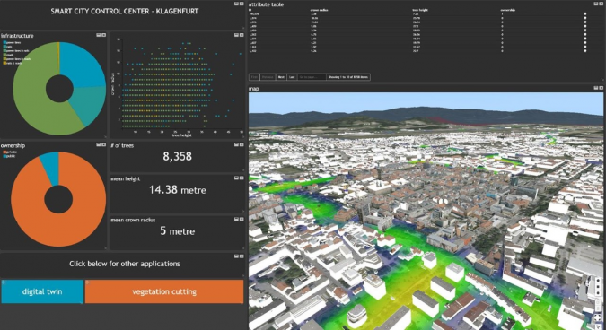Collapse the attribute table panel
Screen dimensions: 606x330
pyautogui.click(x=595, y=4)
